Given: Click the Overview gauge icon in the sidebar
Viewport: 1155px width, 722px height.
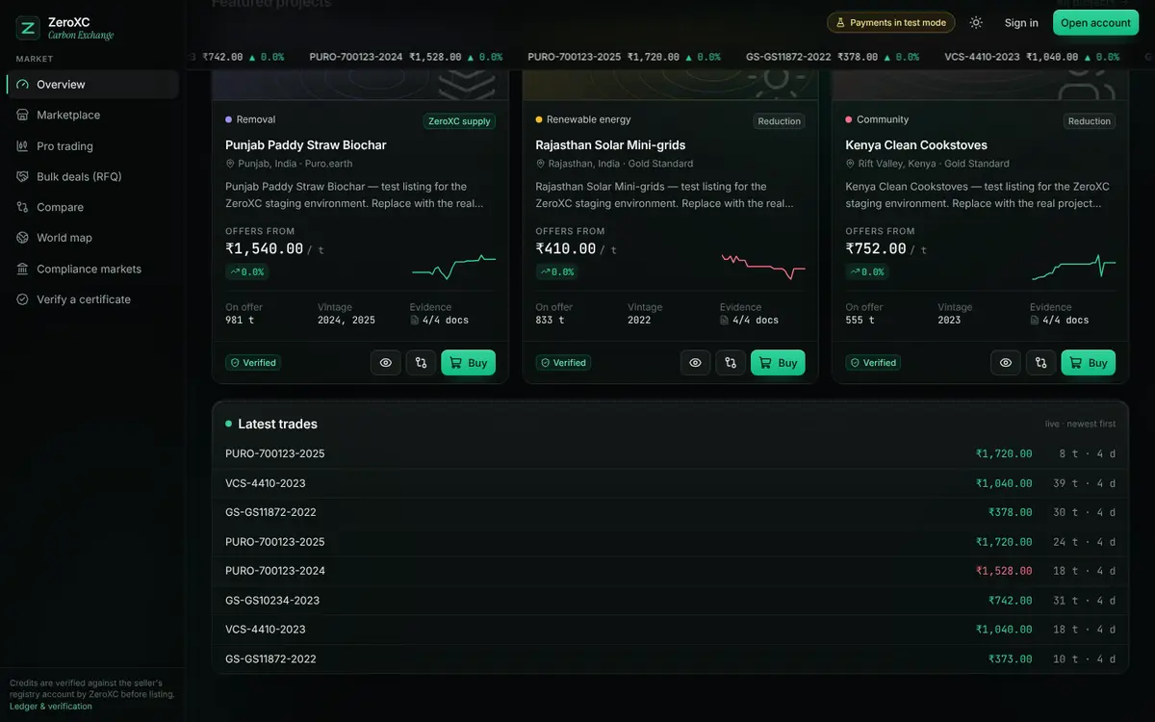Looking at the screenshot, I should pos(22,85).
